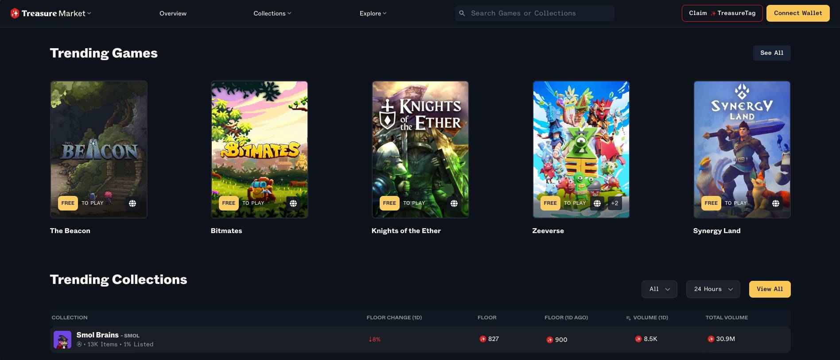This screenshot has width=840, height=360.
Task: Open the Synergy Land title link
Action: pos(717,231)
